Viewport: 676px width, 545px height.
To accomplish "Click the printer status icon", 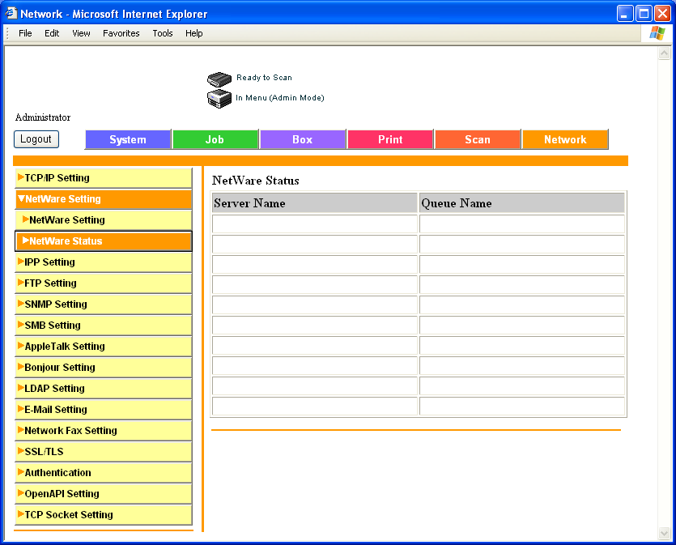I will (x=219, y=99).
